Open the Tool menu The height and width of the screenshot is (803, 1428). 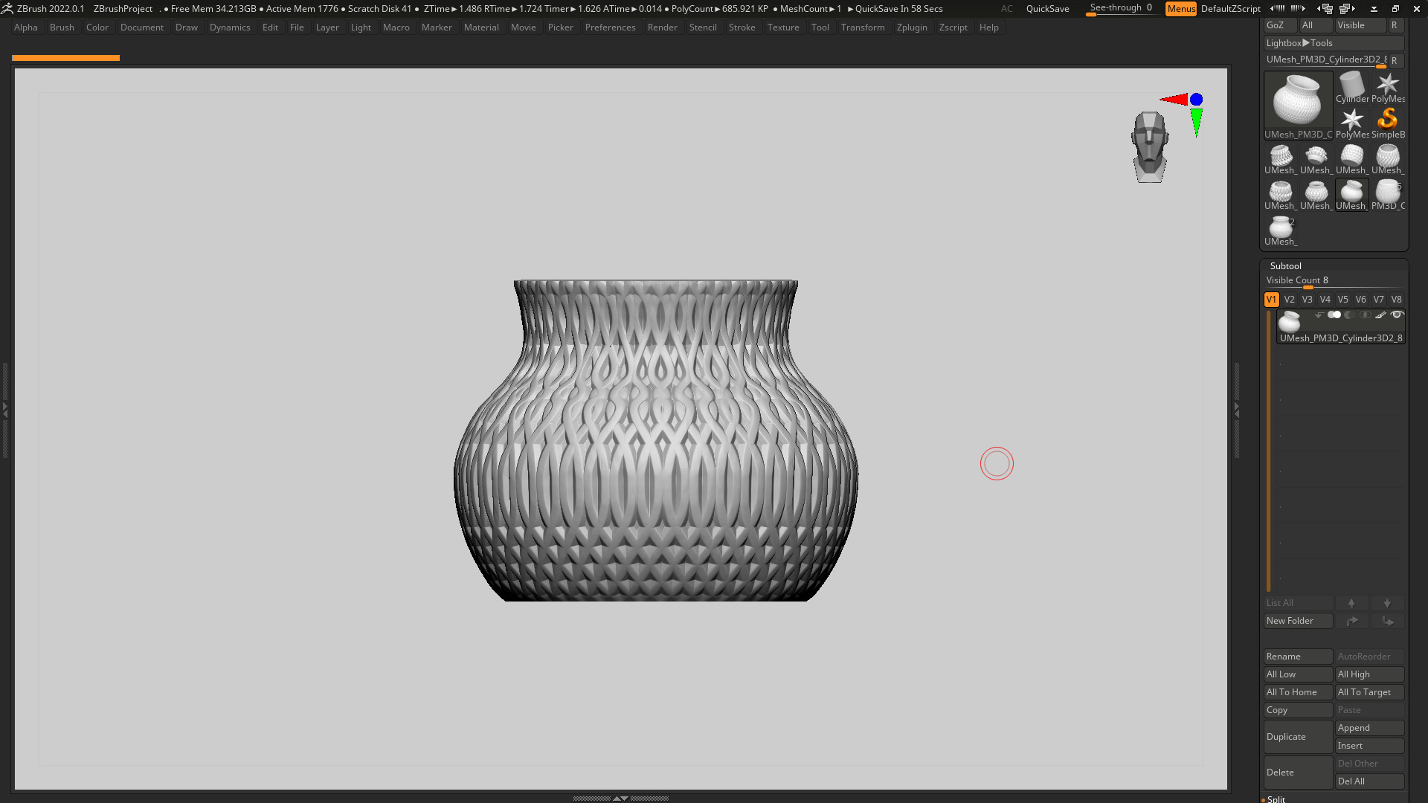[820, 28]
